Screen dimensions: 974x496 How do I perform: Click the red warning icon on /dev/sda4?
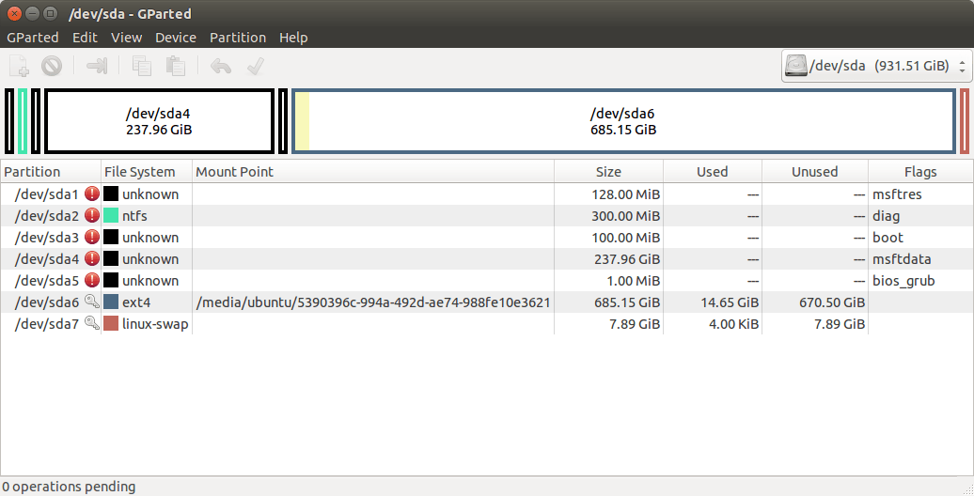tap(92, 259)
